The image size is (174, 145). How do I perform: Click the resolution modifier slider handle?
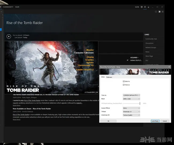click(140, 103)
